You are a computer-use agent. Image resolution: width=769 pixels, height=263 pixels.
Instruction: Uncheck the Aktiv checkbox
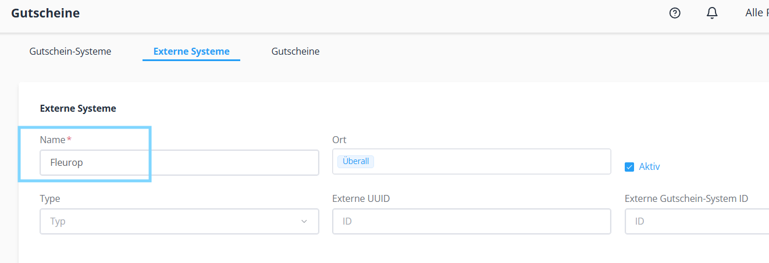click(x=629, y=167)
